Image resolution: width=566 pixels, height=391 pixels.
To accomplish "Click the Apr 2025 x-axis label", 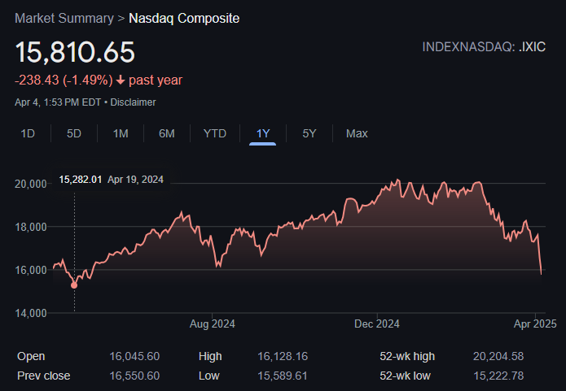I will pyautogui.click(x=535, y=324).
